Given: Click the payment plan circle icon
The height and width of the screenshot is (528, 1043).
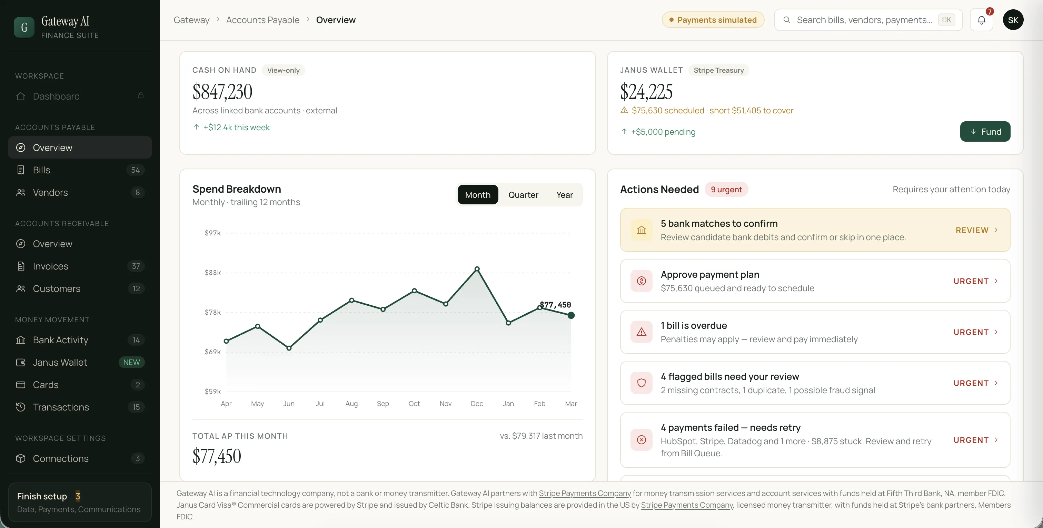Looking at the screenshot, I should (641, 281).
